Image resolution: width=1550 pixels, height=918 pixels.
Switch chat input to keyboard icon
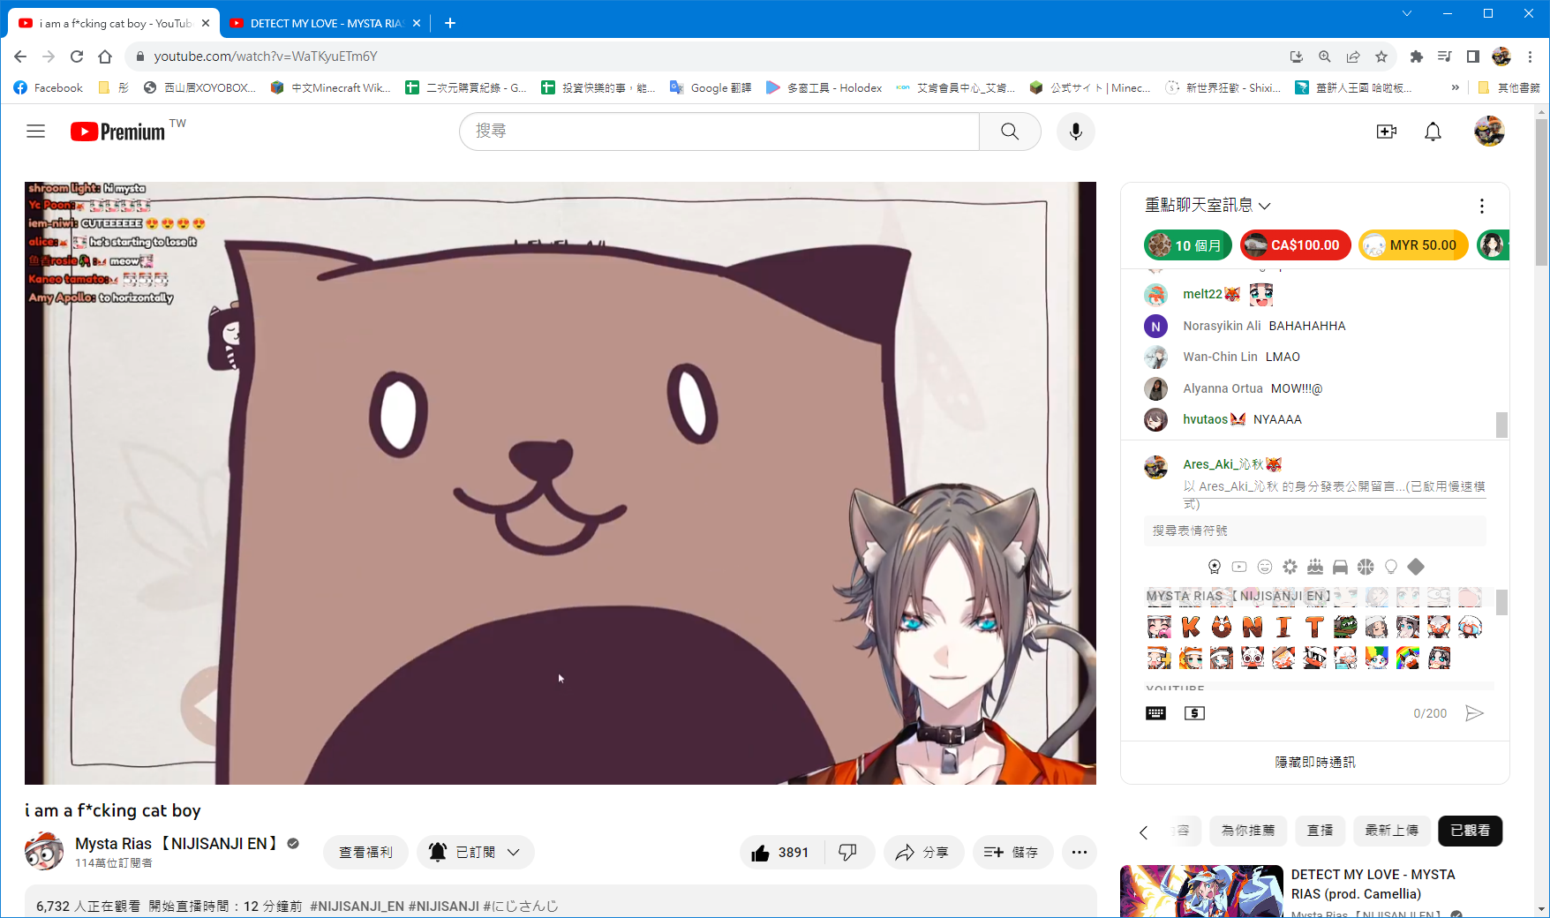click(1155, 713)
